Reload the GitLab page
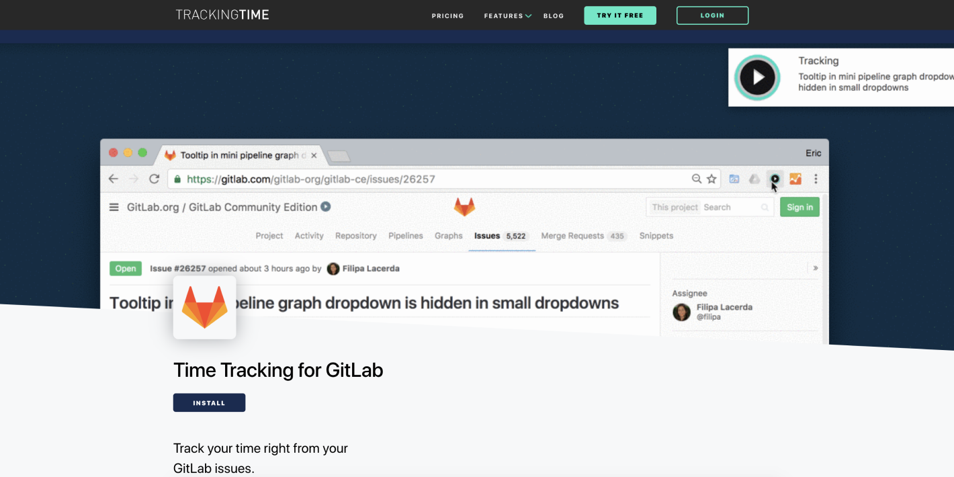 pos(154,179)
